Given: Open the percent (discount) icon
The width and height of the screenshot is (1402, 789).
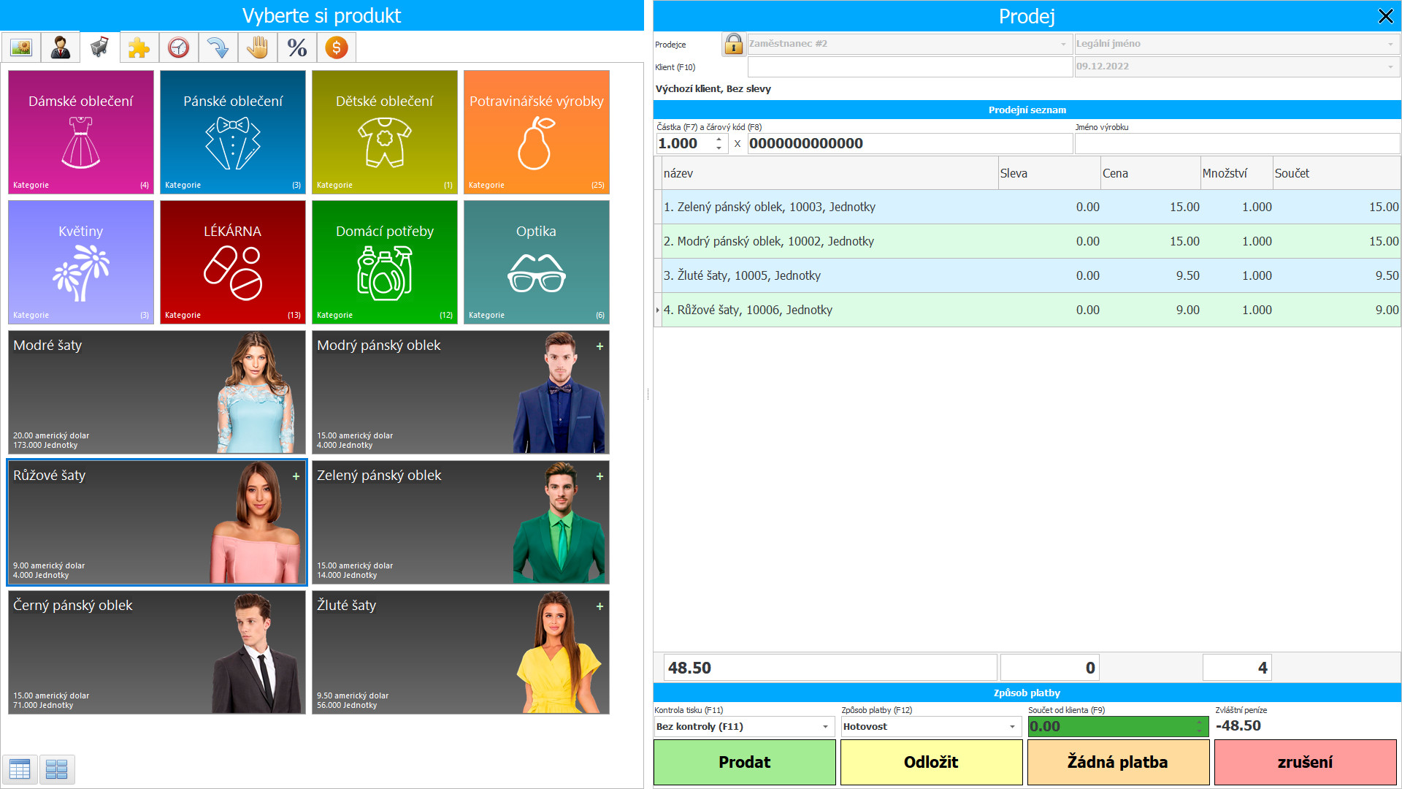Looking at the screenshot, I should tap(296, 47).
